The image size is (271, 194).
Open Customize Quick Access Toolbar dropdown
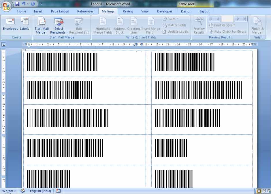coord(41,3)
